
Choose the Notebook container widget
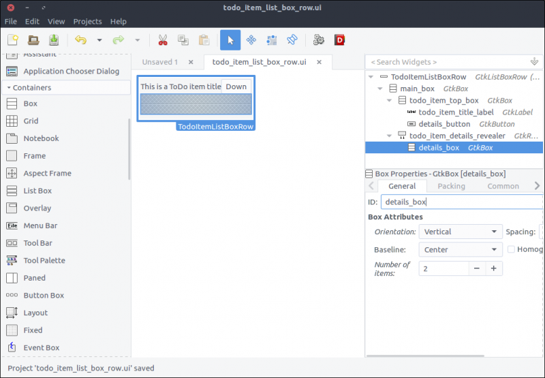[41, 138]
